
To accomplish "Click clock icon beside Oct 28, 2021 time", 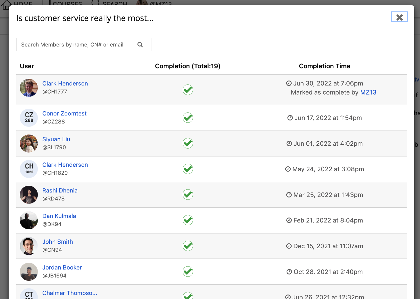I will [289, 272].
